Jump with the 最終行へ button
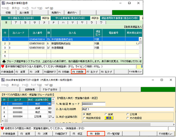Image resolution: width=176 pixels, height=137 pixels. click(72, 13)
